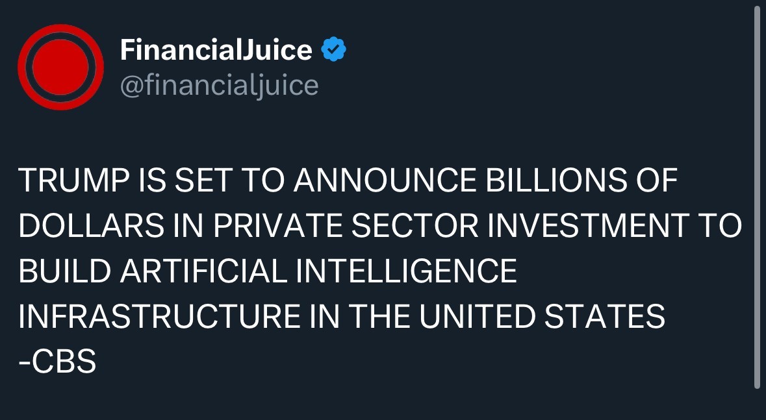The width and height of the screenshot is (766, 420).
Task: Click the @financialjuice handle
Action: point(220,86)
